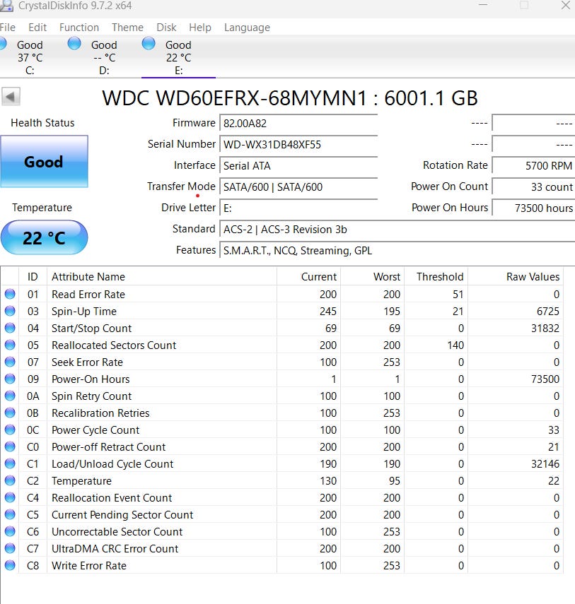Select the D: drive status orb
The height and width of the screenshot is (604, 575).
point(74,43)
